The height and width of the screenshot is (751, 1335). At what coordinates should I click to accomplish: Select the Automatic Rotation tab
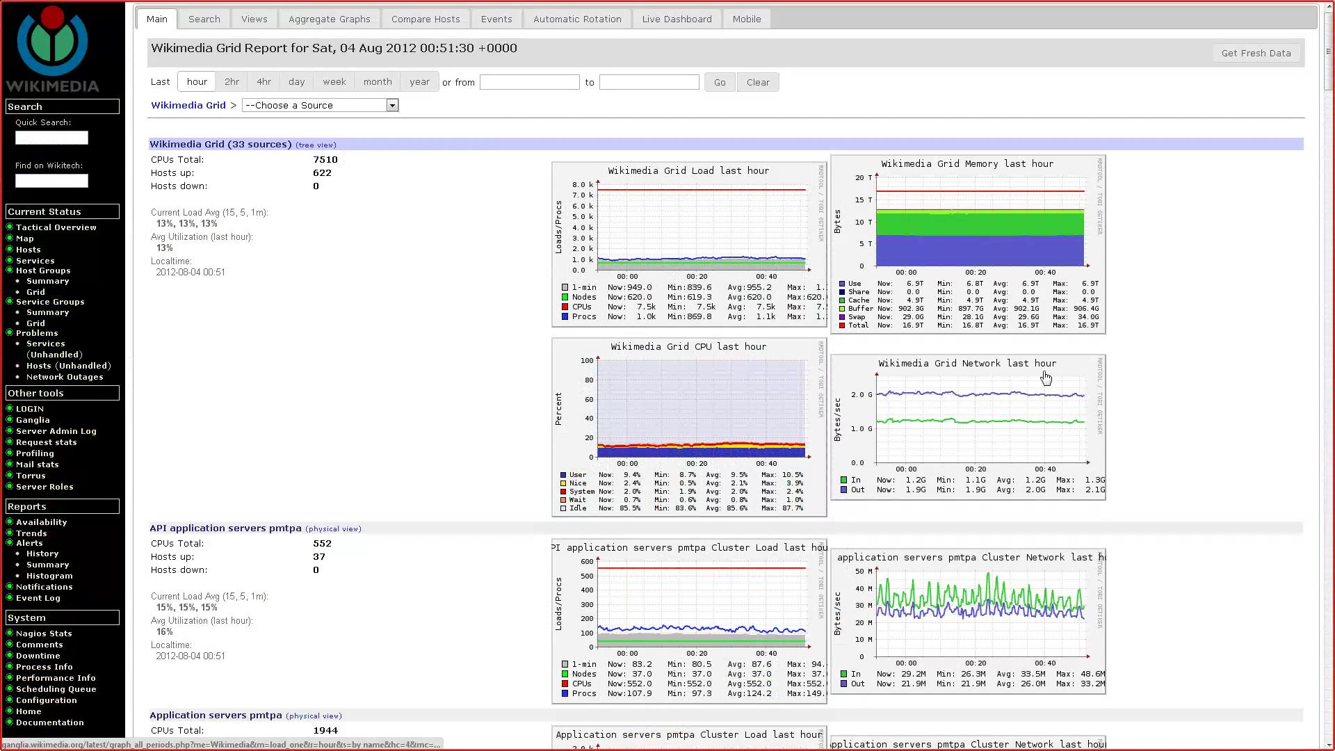coord(577,19)
